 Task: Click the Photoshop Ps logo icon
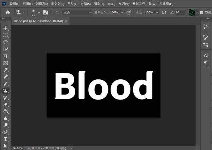[x=4, y=4]
